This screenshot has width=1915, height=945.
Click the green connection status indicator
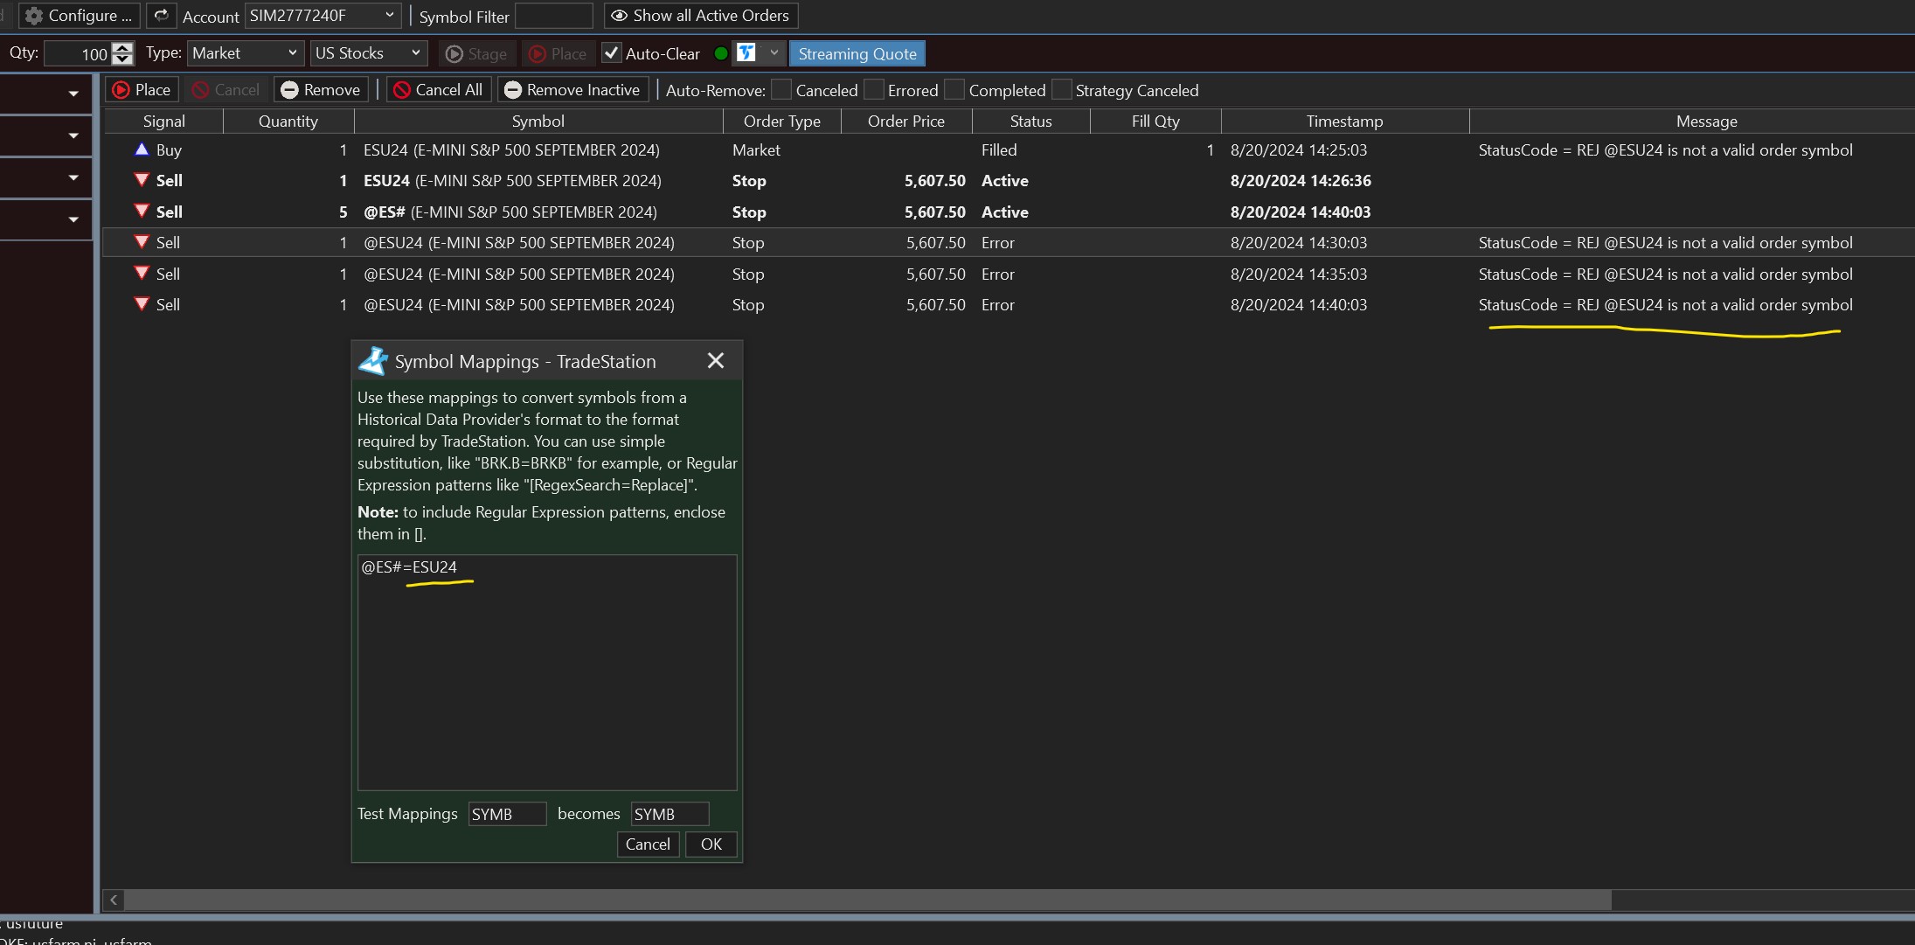point(721,53)
